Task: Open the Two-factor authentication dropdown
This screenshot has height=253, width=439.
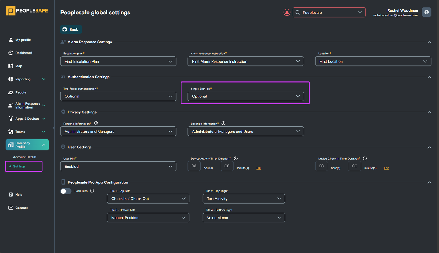Action: point(118,96)
